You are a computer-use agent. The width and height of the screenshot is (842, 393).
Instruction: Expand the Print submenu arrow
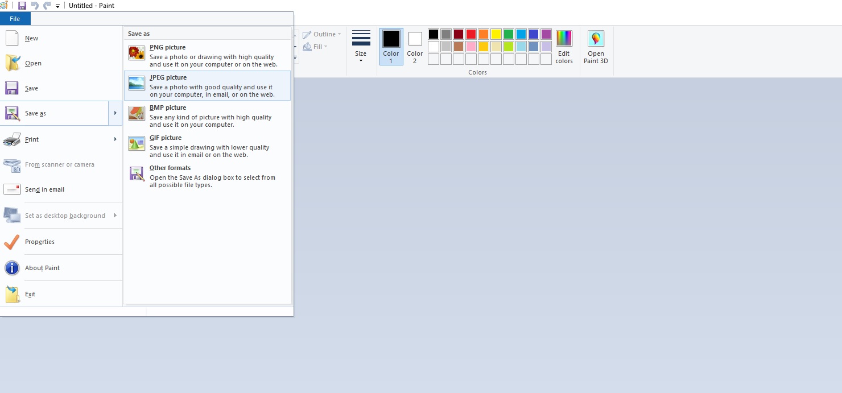tap(115, 139)
